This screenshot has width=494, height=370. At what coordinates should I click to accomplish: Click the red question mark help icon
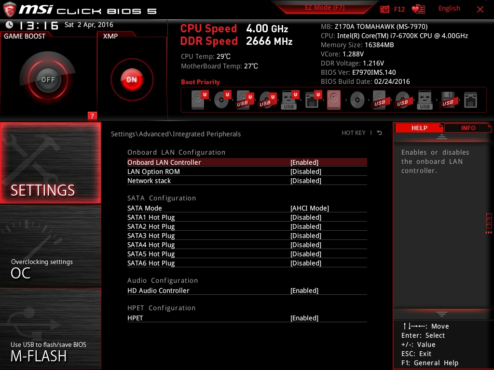[x=92, y=116]
